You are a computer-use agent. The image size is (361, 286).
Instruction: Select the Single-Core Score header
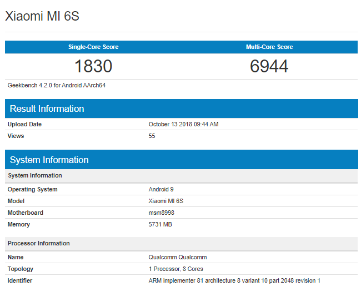pos(93,47)
